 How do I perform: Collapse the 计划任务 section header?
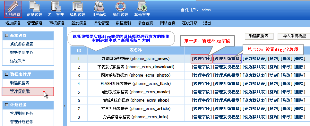pyautogui.click(x=28, y=105)
